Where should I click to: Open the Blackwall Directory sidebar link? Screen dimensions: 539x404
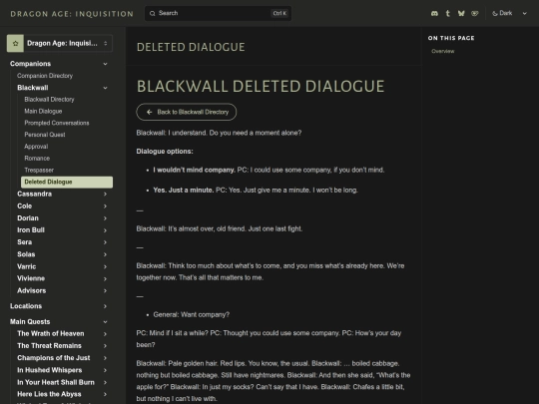coord(49,100)
